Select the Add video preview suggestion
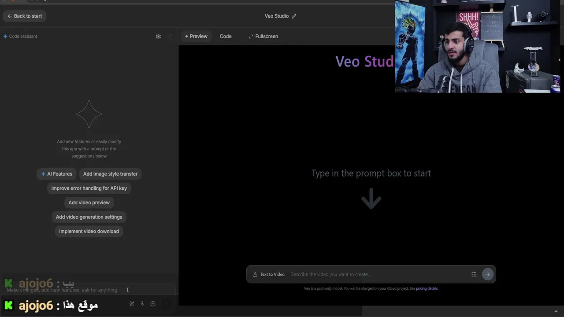Screen dimensions: 564x317 (89, 203)
